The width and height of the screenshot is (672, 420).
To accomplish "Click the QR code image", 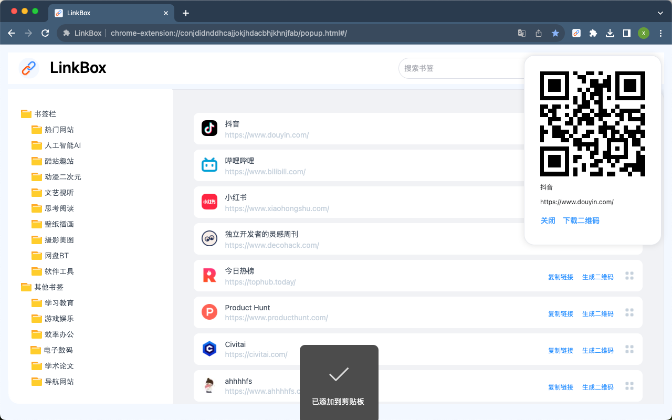I will click(x=593, y=124).
